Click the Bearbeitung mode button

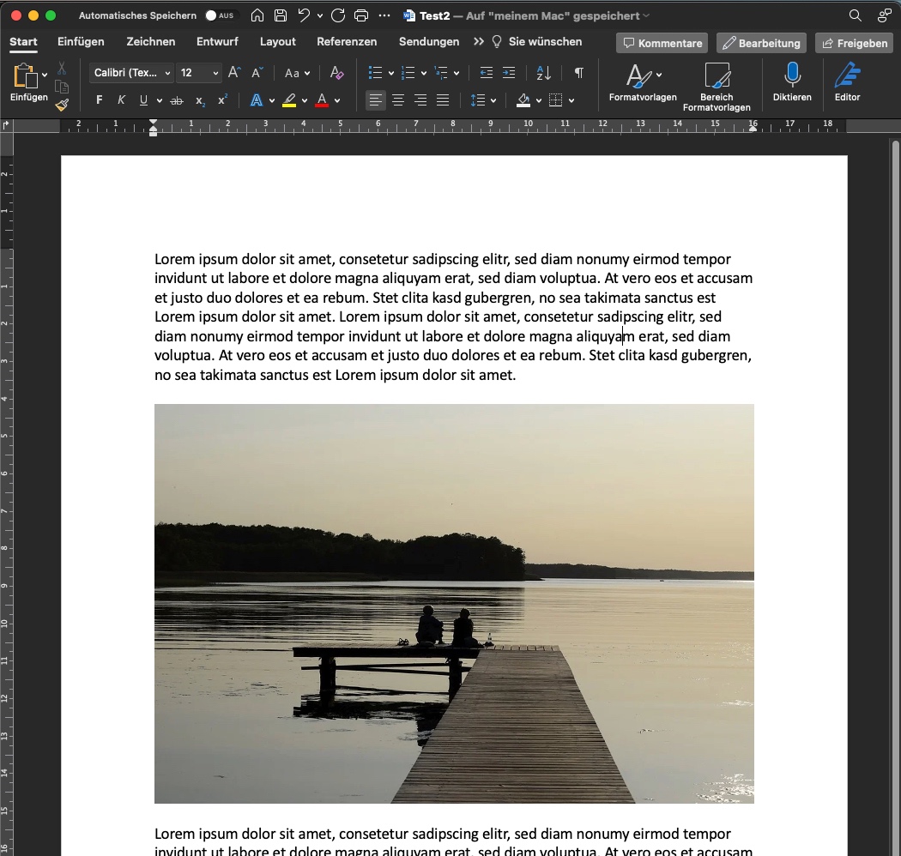pyautogui.click(x=761, y=43)
